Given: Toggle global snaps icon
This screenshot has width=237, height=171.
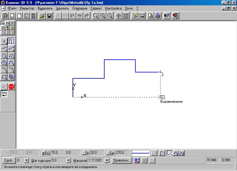Looking at the screenshot, I should [137, 160].
